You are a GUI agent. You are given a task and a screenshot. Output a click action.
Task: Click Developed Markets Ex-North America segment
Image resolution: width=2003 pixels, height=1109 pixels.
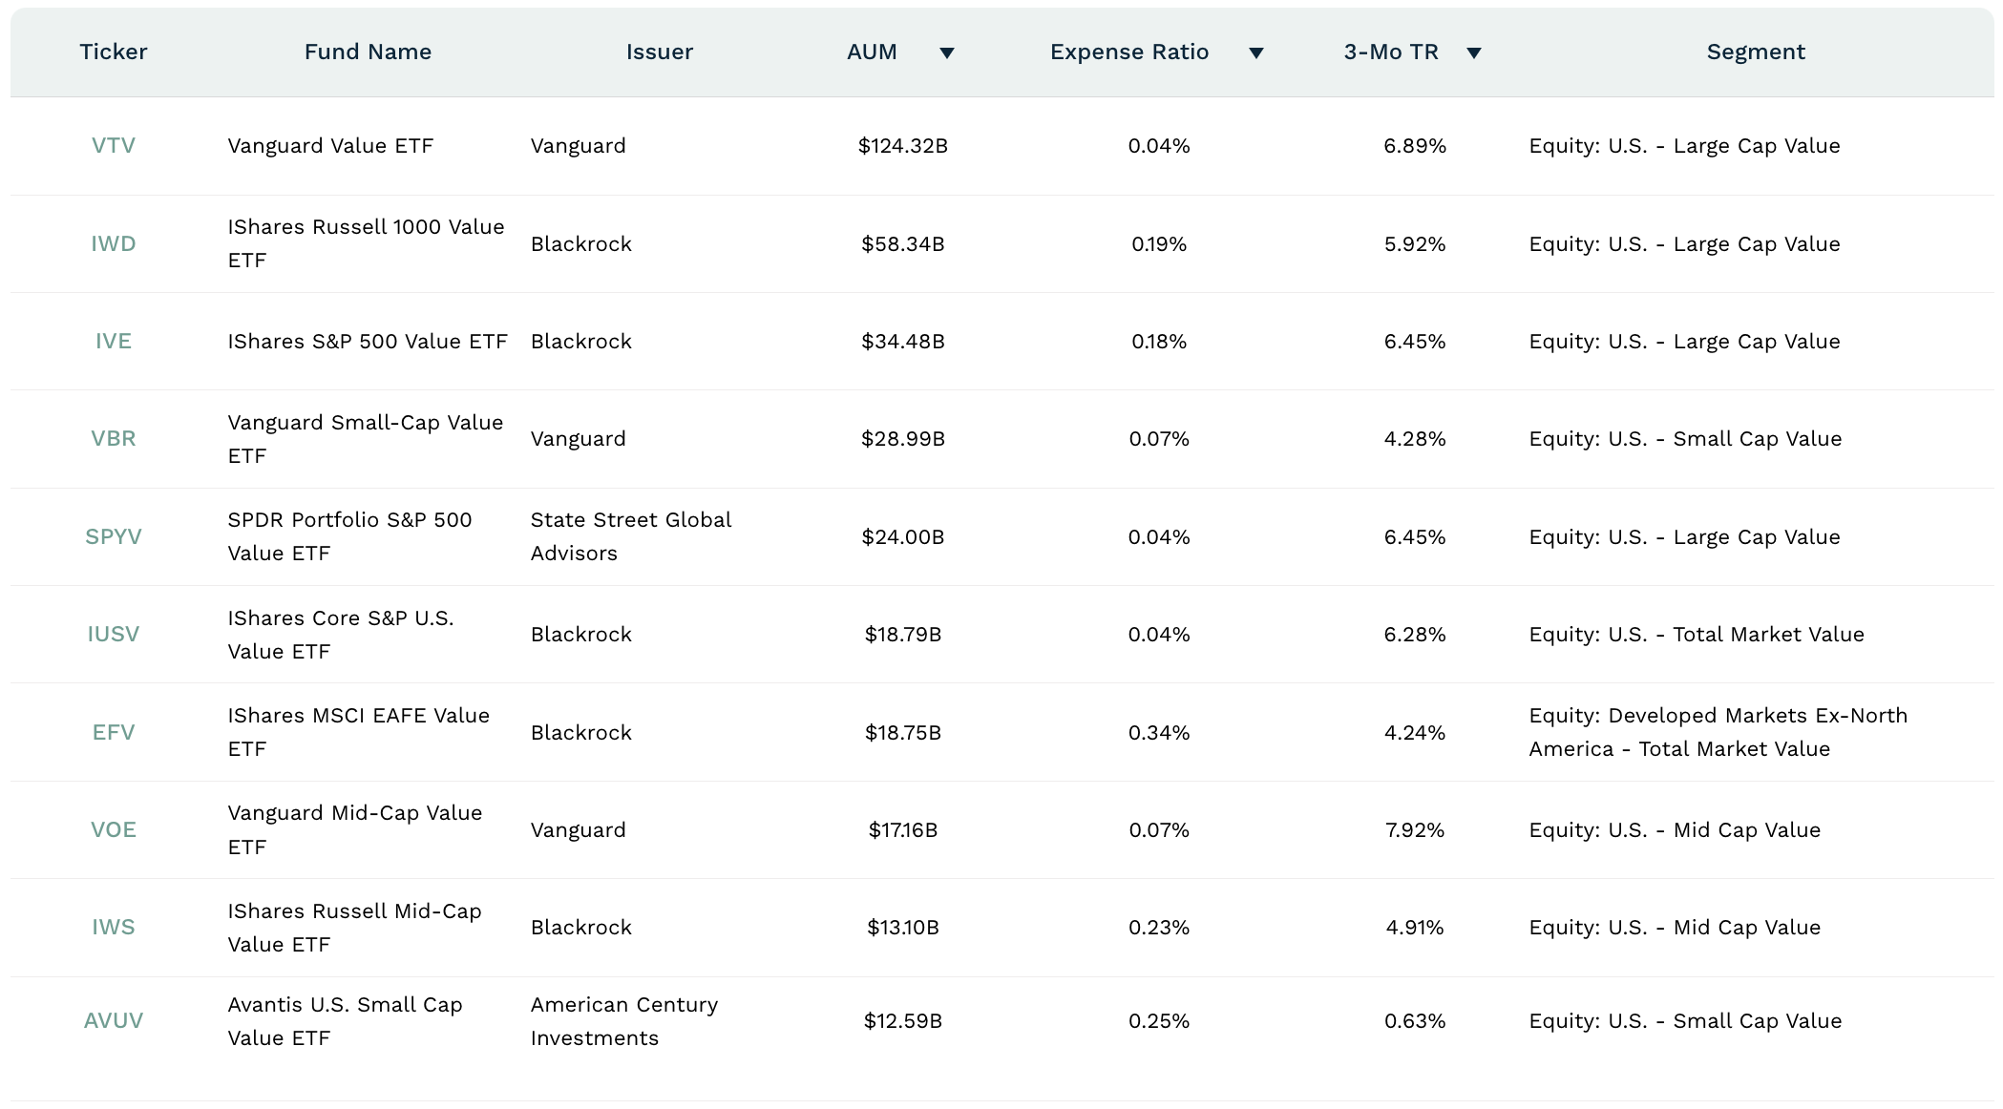[x=1718, y=732]
